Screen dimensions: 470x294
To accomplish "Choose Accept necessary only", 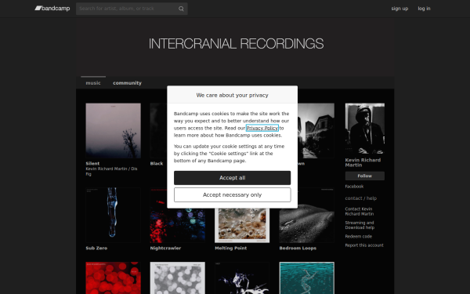I will point(233,195).
